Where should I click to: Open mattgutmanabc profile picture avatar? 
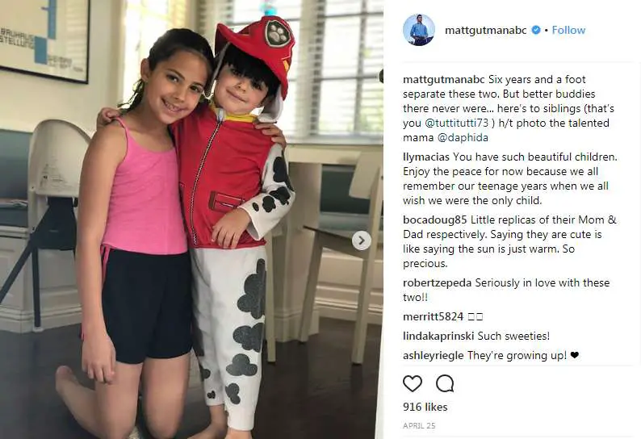tap(419, 29)
